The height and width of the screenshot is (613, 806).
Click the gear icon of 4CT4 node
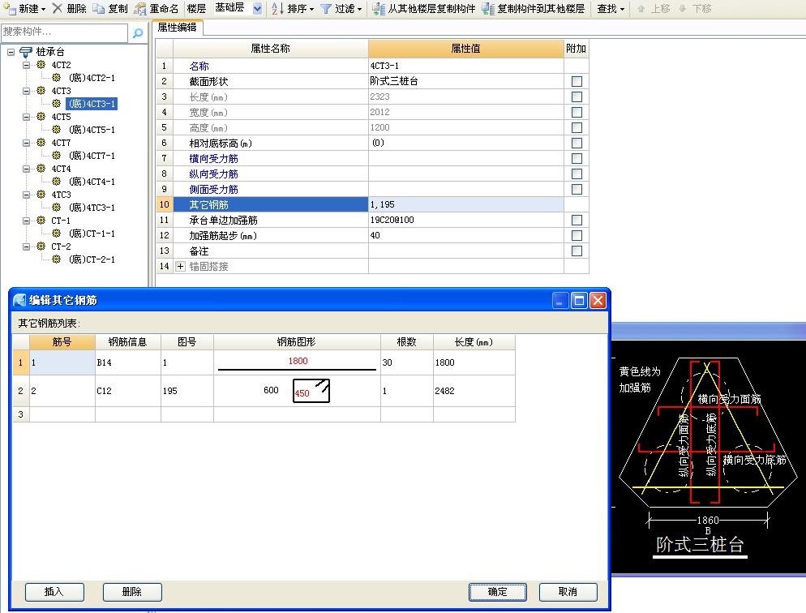click(41, 169)
